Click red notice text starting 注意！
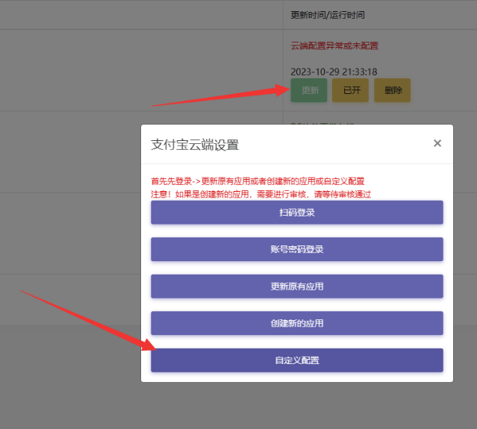Viewport: 477px width, 429px height. [261, 194]
